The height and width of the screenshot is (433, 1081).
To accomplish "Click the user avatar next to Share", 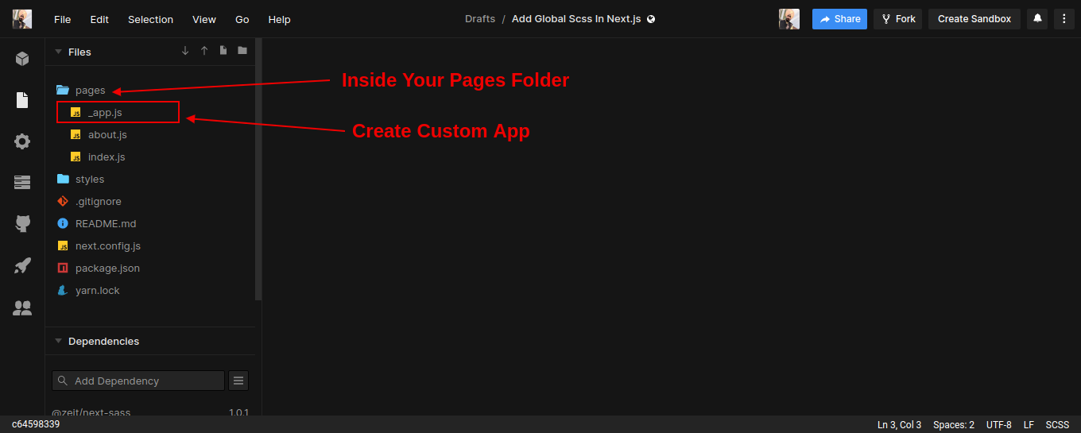I will (x=789, y=19).
